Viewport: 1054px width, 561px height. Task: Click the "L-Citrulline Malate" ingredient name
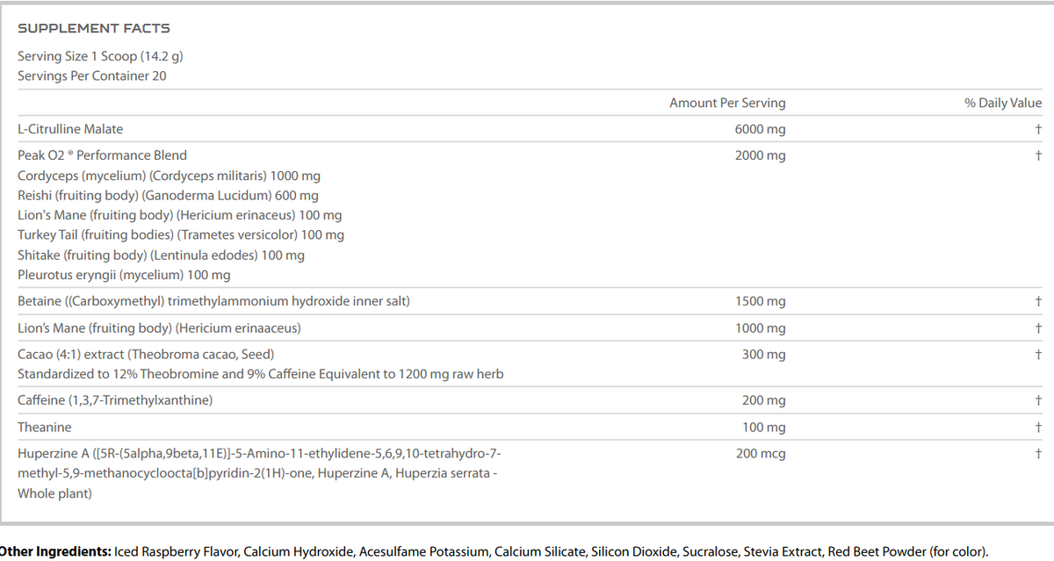tap(70, 129)
